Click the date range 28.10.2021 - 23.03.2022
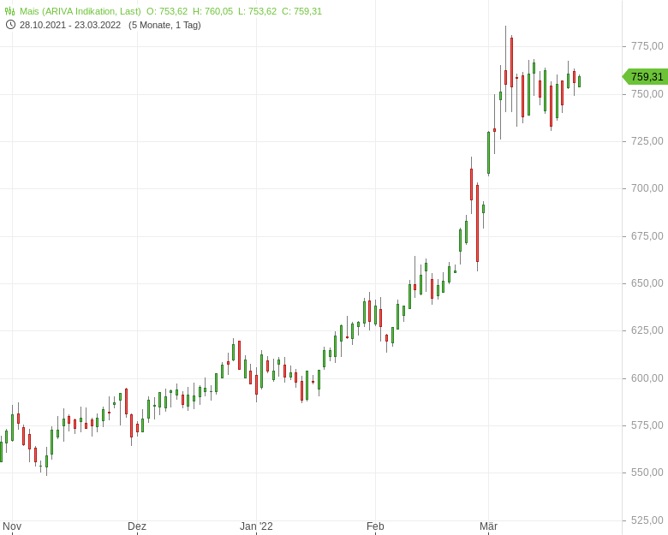668x535 pixels. [x=70, y=25]
